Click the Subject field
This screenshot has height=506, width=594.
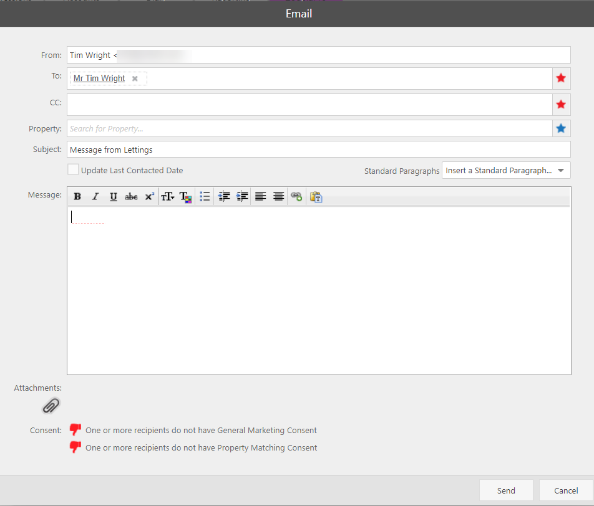pyautogui.click(x=319, y=150)
